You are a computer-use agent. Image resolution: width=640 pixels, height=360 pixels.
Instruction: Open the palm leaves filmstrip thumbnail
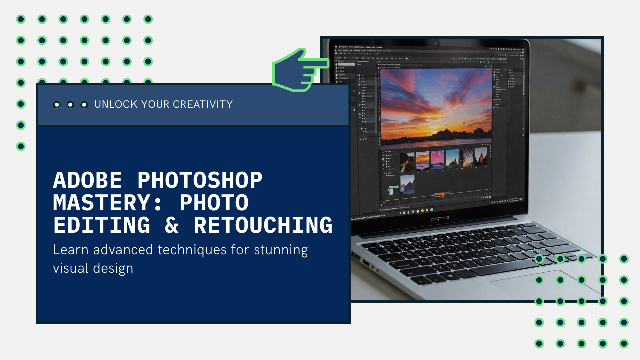(467, 158)
